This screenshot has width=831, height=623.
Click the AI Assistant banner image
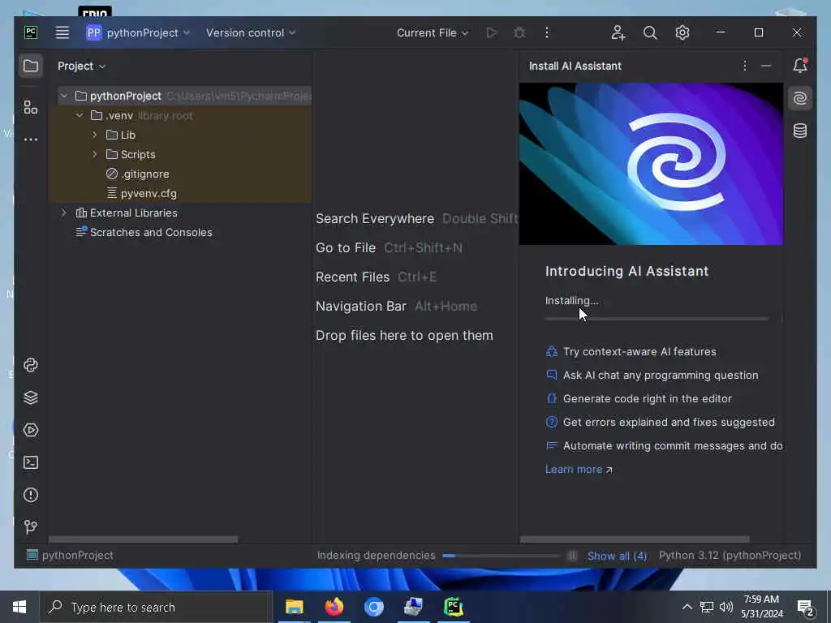(x=651, y=164)
